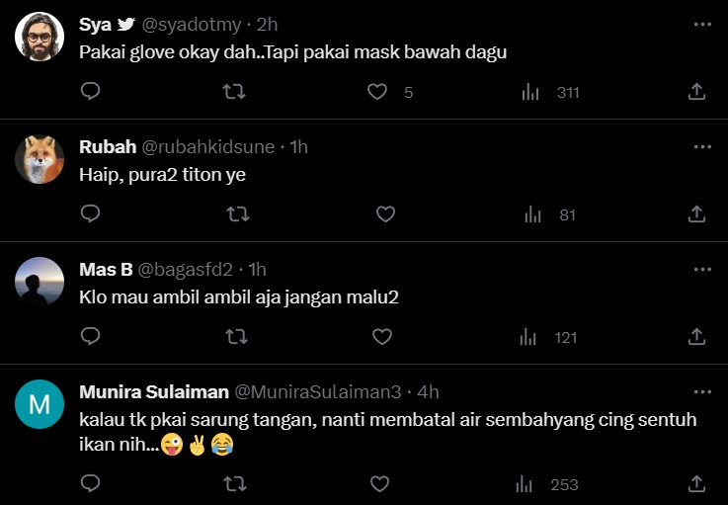Share Sya's tweet
The image size is (728, 505).
pyautogui.click(x=696, y=92)
